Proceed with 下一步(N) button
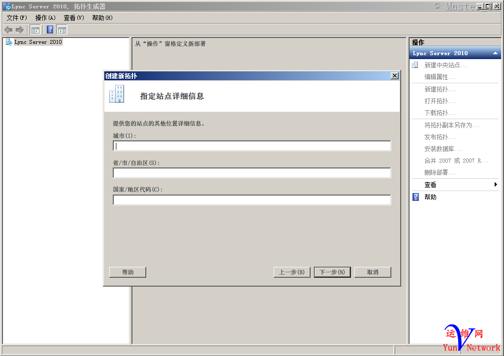This screenshot has width=504, height=356. [332, 272]
